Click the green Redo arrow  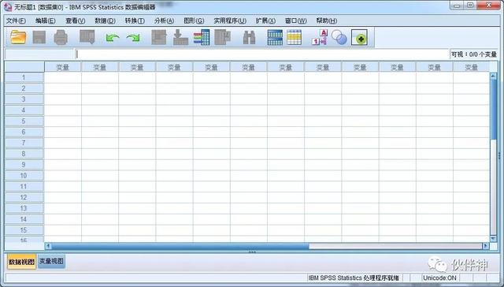click(x=133, y=38)
